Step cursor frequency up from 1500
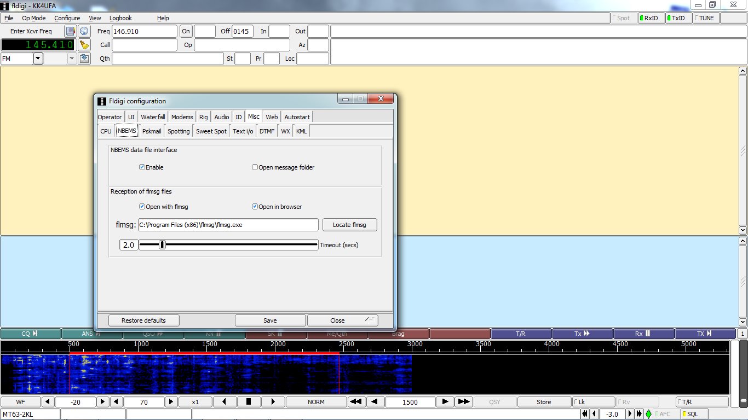This screenshot has height=420, width=748. pyautogui.click(x=445, y=401)
